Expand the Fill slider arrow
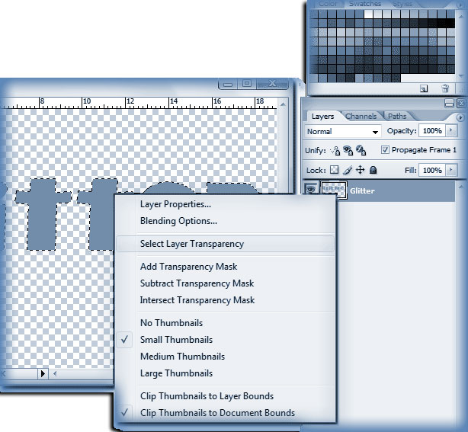The width and height of the screenshot is (468, 432). click(x=450, y=170)
